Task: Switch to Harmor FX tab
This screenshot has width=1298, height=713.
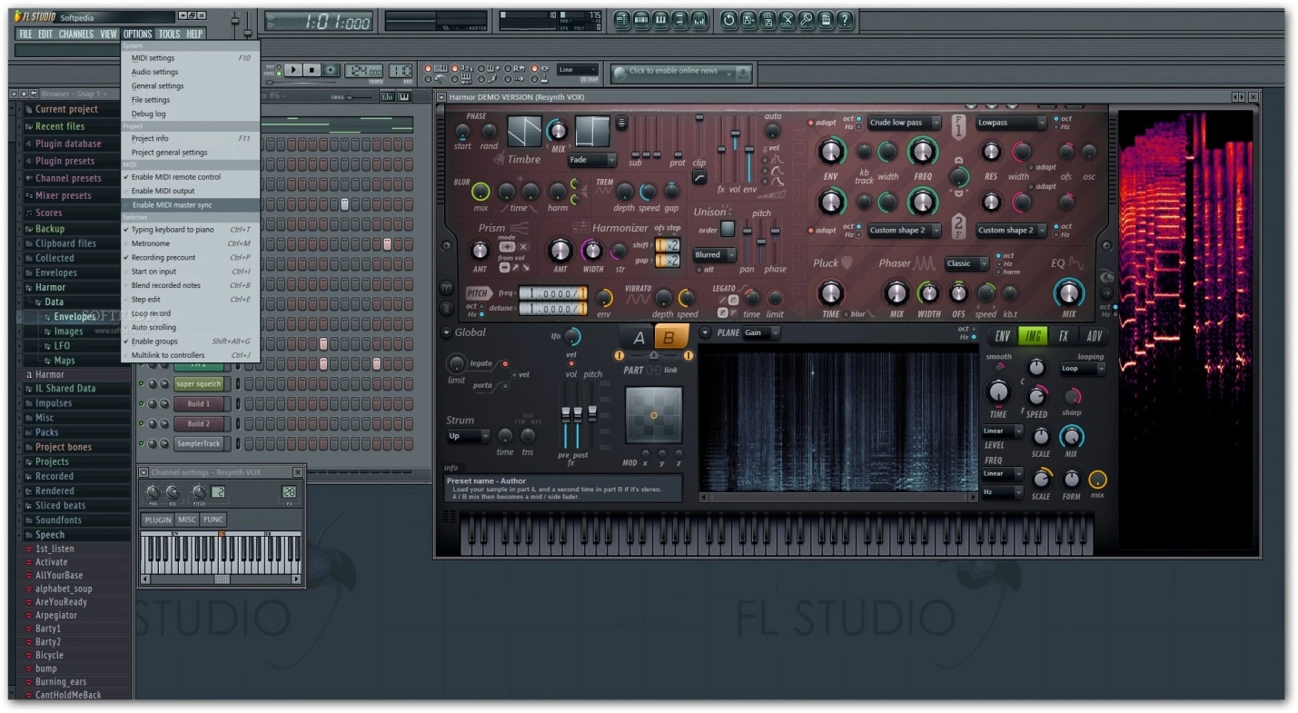Action: point(1063,336)
